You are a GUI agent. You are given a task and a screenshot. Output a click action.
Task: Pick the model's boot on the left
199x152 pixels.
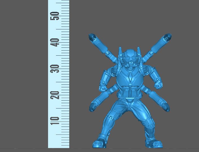100,143
